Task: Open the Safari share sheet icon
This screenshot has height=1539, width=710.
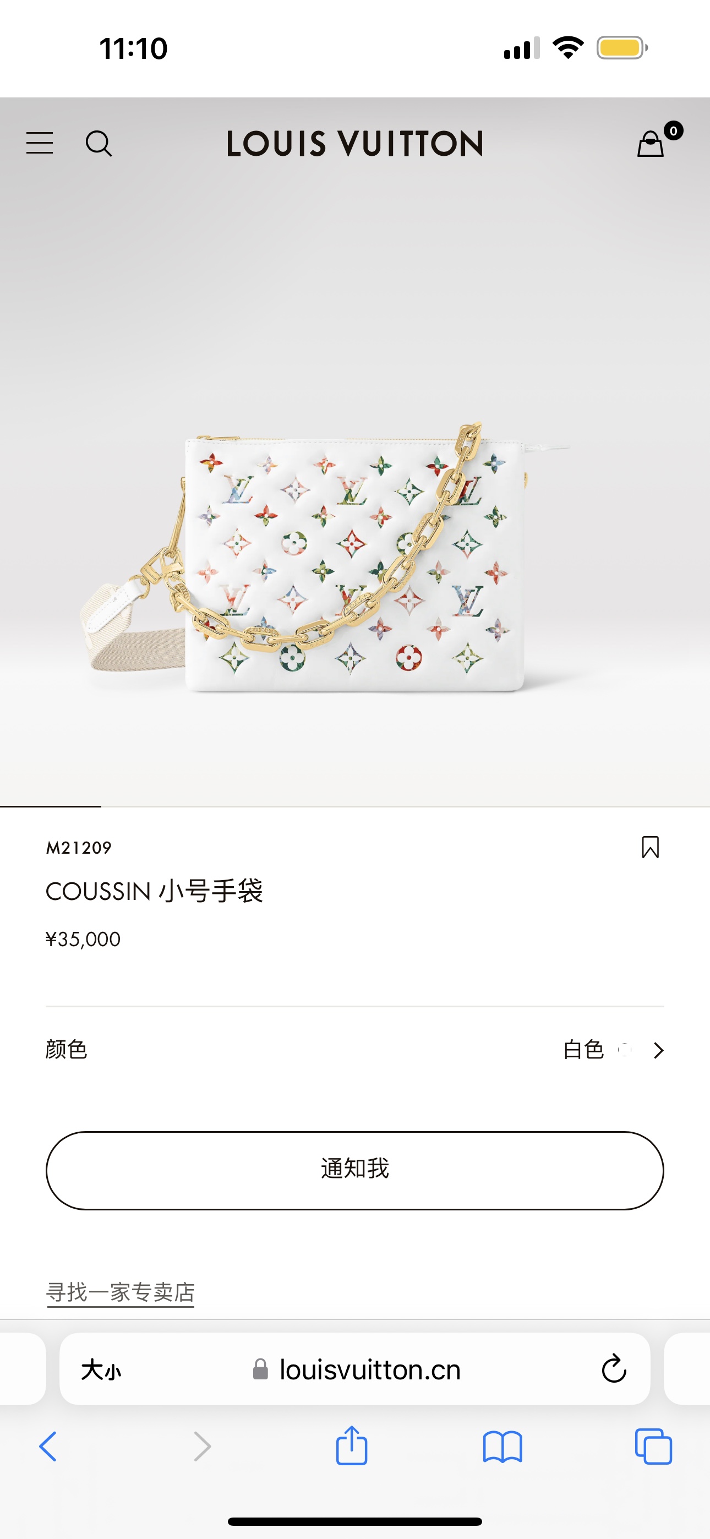Action: pyautogui.click(x=351, y=1445)
